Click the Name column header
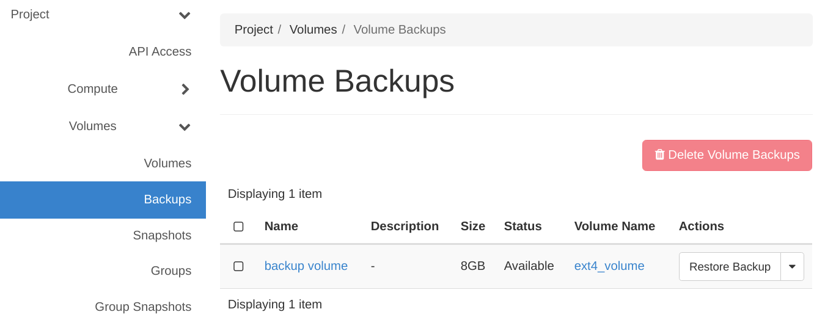 pos(281,227)
